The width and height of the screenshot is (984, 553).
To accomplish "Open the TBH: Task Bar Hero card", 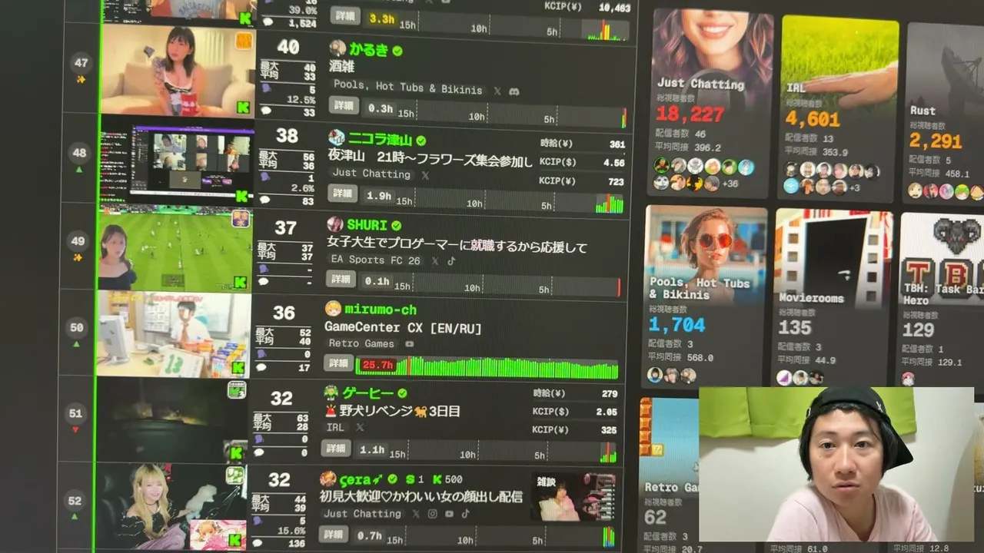I will coord(942,300).
